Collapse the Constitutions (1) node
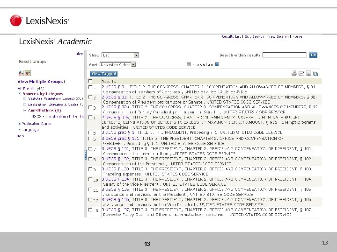The image size is (337, 252). coord(25,110)
